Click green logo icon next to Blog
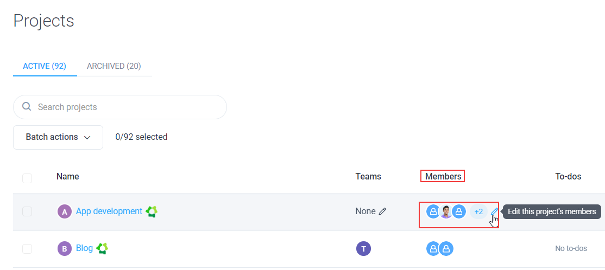 coord(102,248)
